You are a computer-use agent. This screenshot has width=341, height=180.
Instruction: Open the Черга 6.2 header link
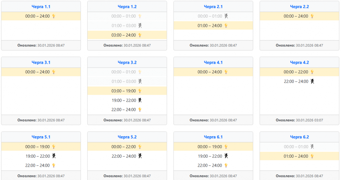point(300,137)
